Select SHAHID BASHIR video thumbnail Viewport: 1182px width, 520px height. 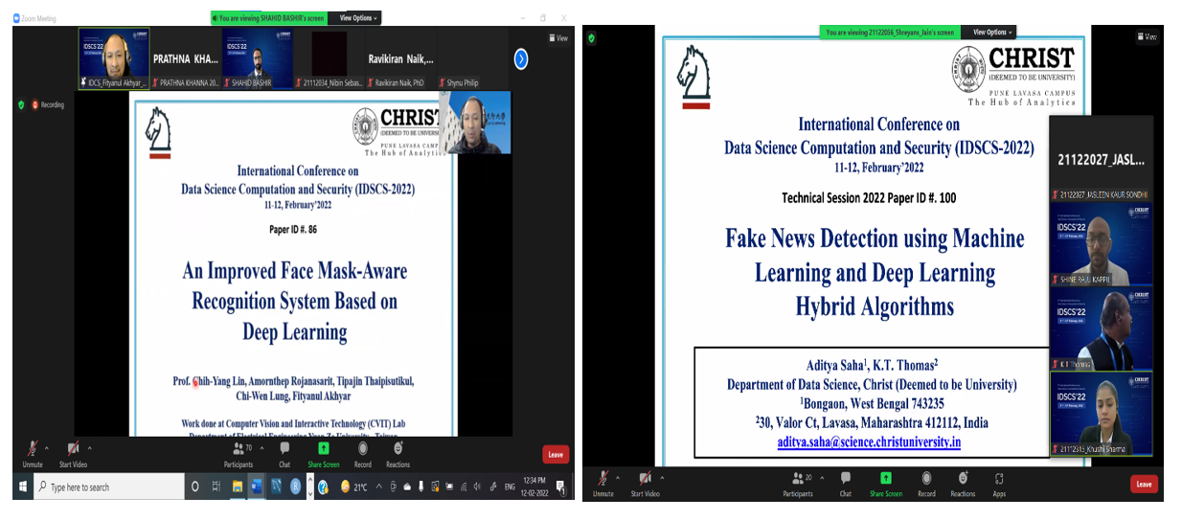coord(257,58)
